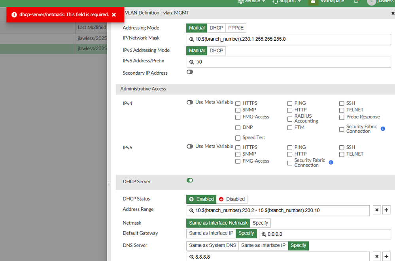Click the IPv6 Address/Prefix input field

289,62
